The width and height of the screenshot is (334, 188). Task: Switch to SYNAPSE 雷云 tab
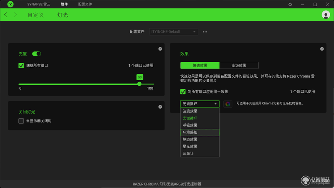[39, 4]
